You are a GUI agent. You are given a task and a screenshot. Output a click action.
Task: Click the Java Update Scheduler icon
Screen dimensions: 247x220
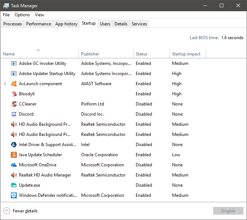tap(14, 155)
